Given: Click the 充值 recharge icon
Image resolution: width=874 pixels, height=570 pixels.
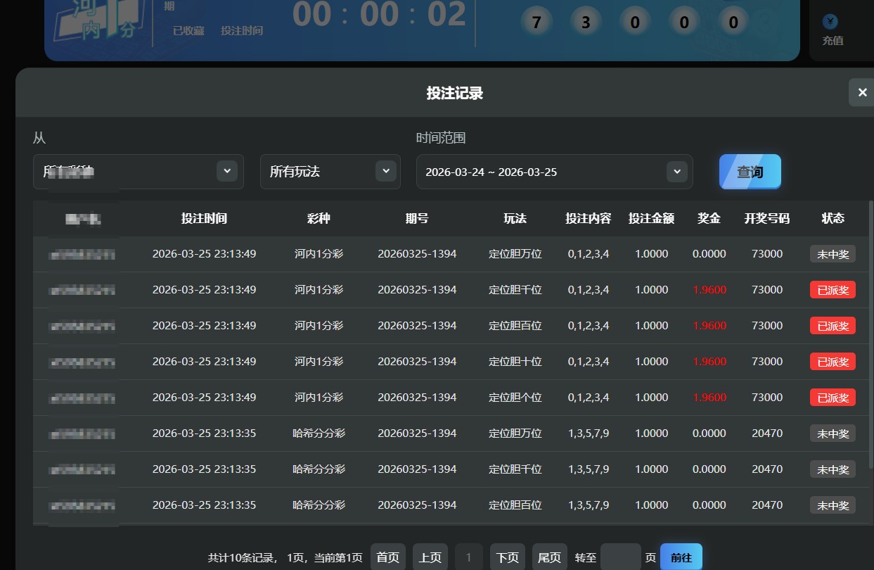Looking at the screenshot, I should coord(832,23).
